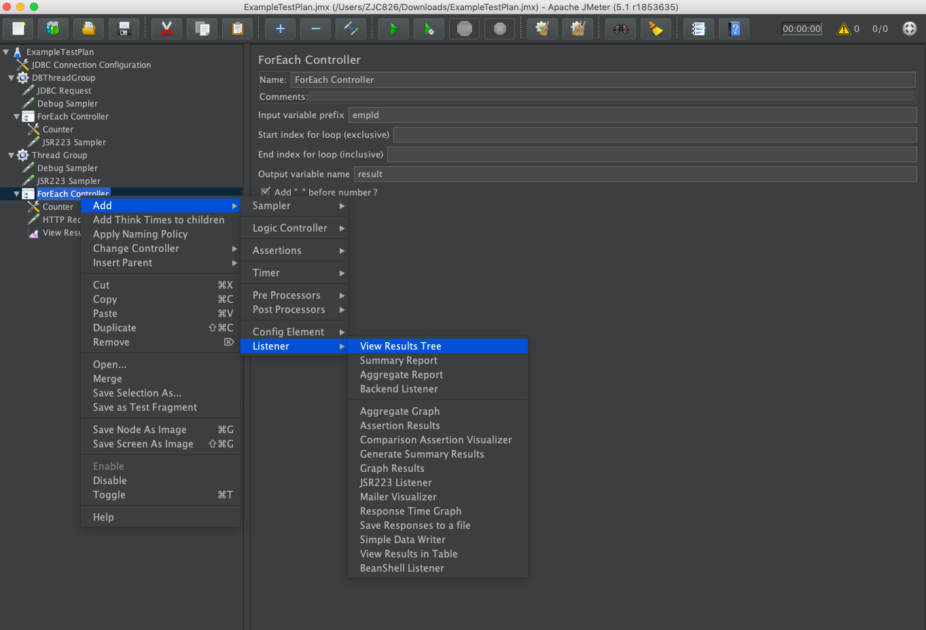Click the Paste clipboard toolbar icon

click(237, 29)
